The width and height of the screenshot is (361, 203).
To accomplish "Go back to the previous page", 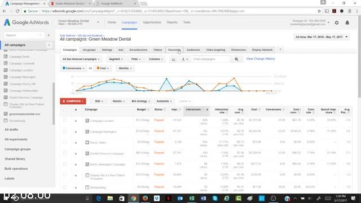I will click(x=5, y=11).
